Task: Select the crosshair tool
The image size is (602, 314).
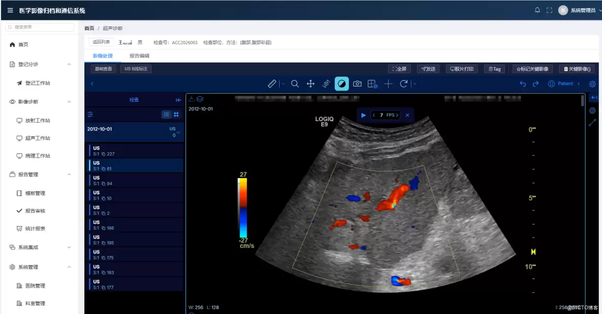Action: tap(388, 84)
